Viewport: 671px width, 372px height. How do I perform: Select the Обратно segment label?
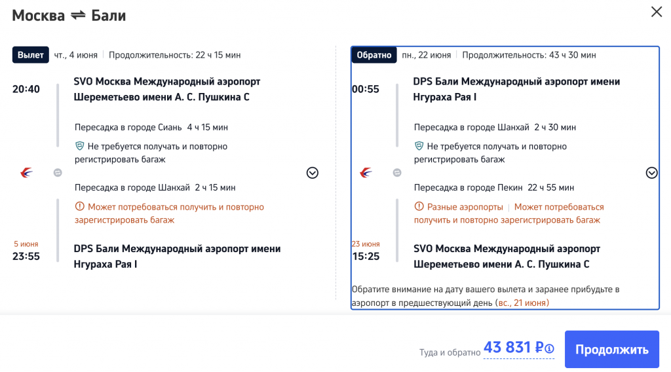(x=374, y=55)
